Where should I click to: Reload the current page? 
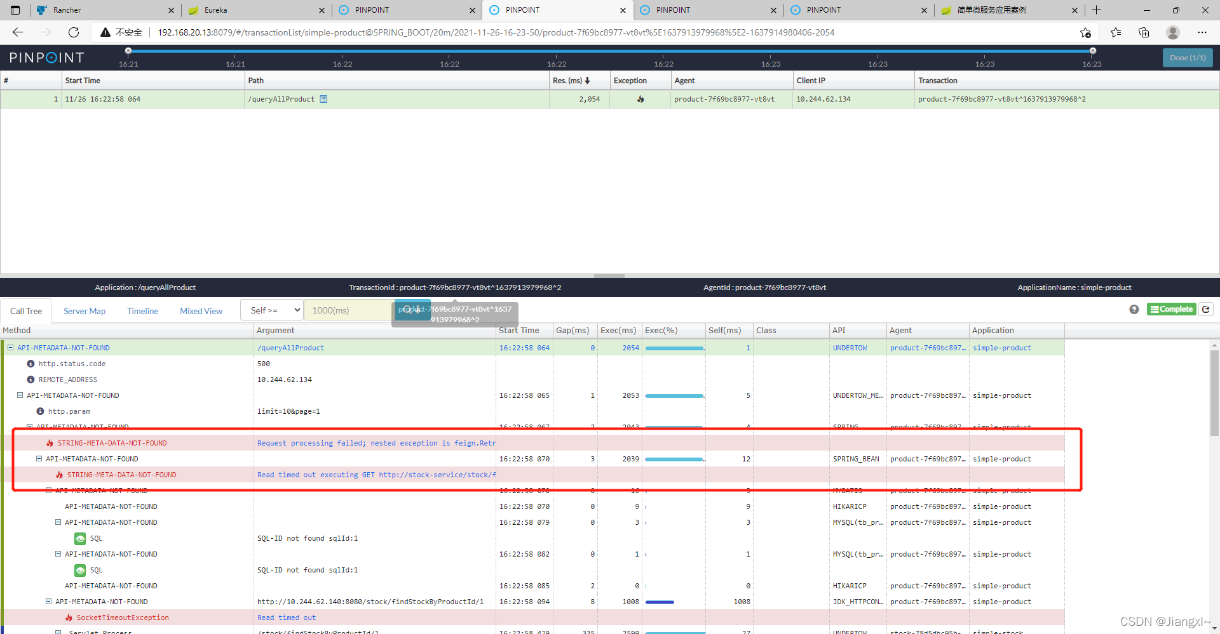pos(74,32)
